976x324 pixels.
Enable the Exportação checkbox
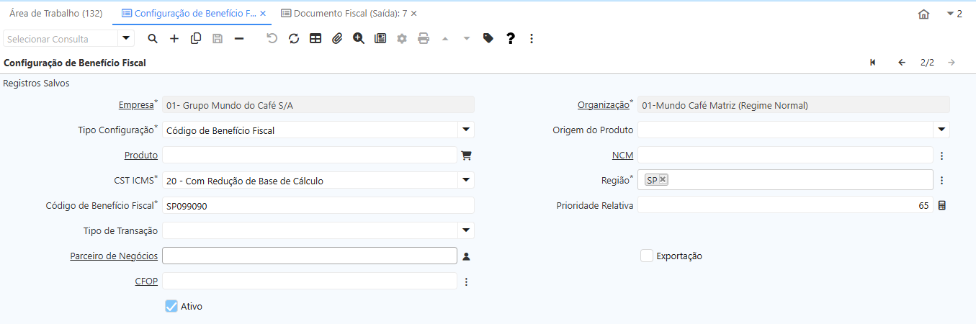tap(647, 256)
